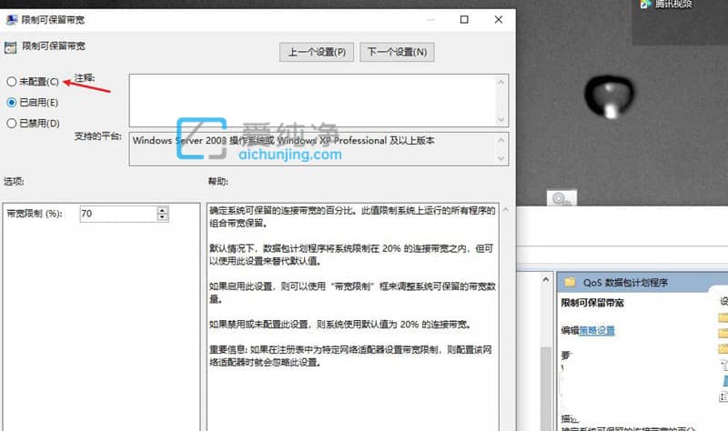Click scroll-down arrow of comment box
The width and height of the screenshot is (728, 431).
pyautogui.click(x=501, y=120)
